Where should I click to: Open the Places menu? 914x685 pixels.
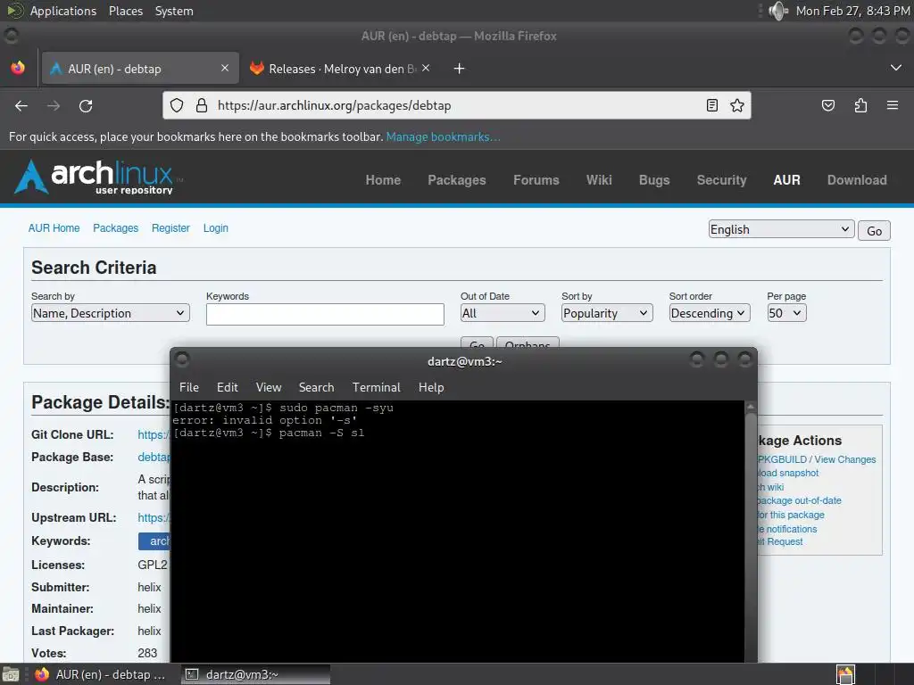point(126,11)
